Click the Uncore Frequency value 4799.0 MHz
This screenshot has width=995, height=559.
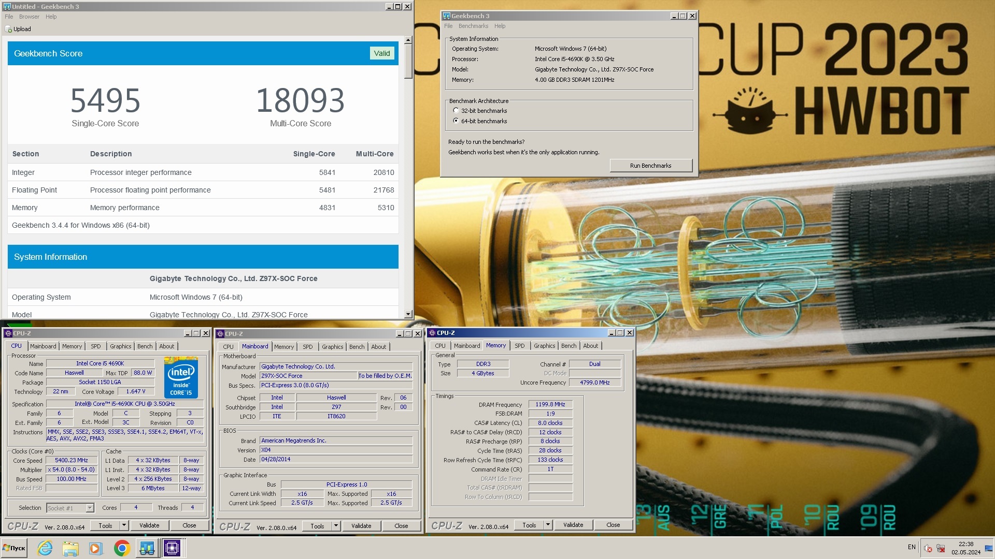[594, 383]
